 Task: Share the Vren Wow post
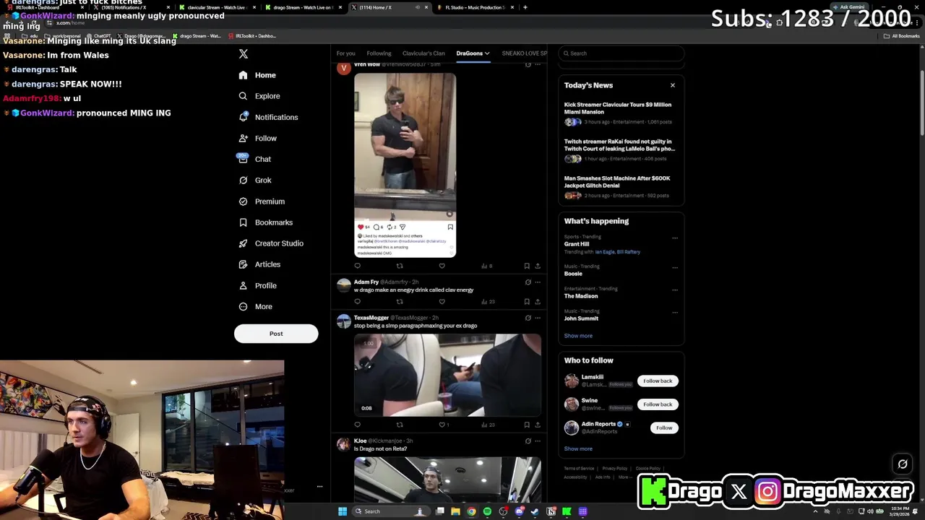(537, 266)
